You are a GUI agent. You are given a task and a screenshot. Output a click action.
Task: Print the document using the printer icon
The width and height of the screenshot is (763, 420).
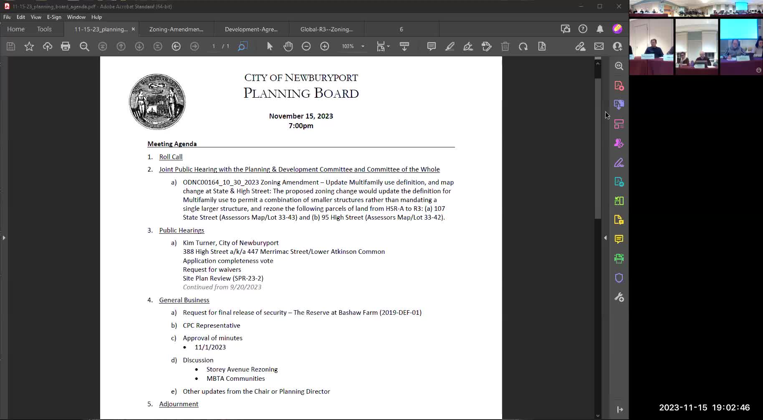point(66,46)
